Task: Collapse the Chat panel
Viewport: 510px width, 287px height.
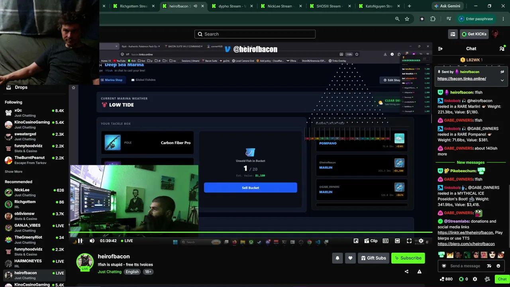Action: click(440, 49)
